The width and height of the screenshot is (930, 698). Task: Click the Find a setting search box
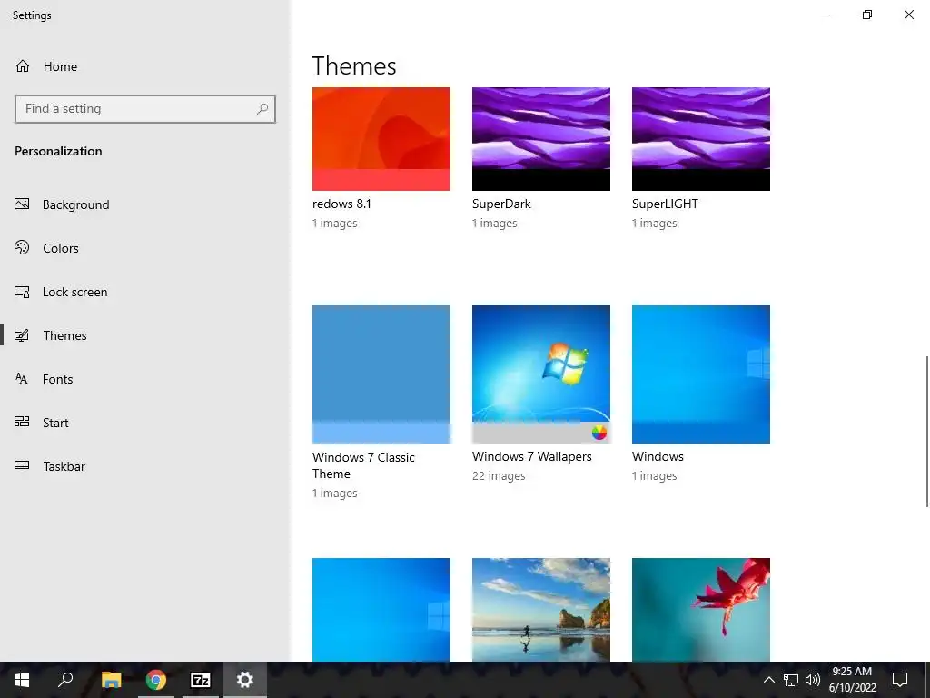coord(144,109)
